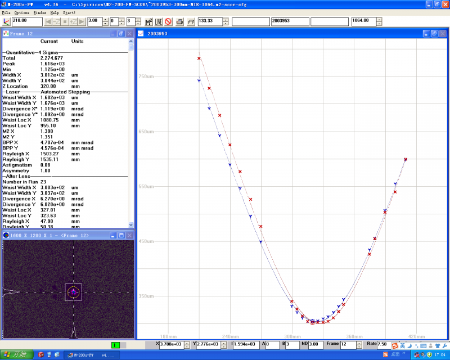Open the Options menu
450x360 pixels.
click(22, 12)
